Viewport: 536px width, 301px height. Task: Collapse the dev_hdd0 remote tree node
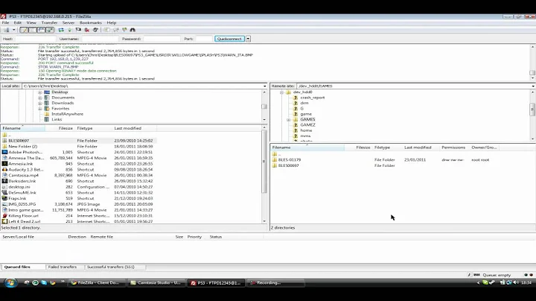(281, 92)
